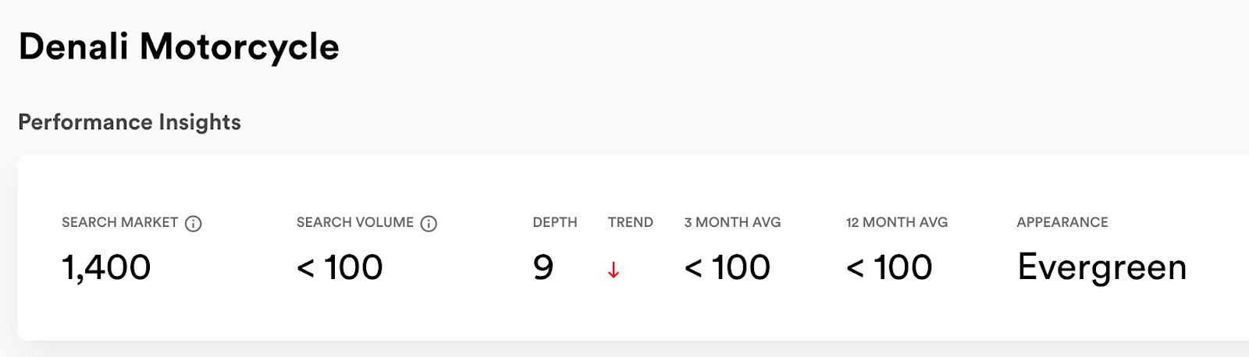Click the Search Volume info icon
The width and height of the screenshot is (1249, 357).
(x=429, y=224)
